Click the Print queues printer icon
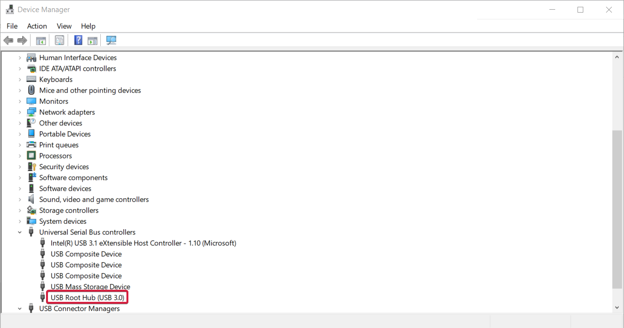 [31, 145]
